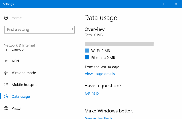Click the gray data usage overview bar

pyautogui.click(x=119, y=43)
